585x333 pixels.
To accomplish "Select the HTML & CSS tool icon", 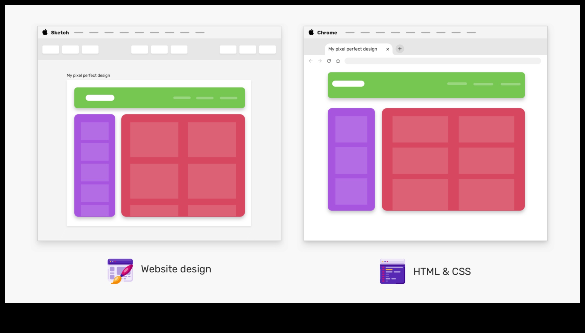I will coord(392,271).
